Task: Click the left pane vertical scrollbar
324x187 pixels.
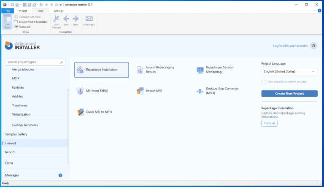Action: point(68,126)
